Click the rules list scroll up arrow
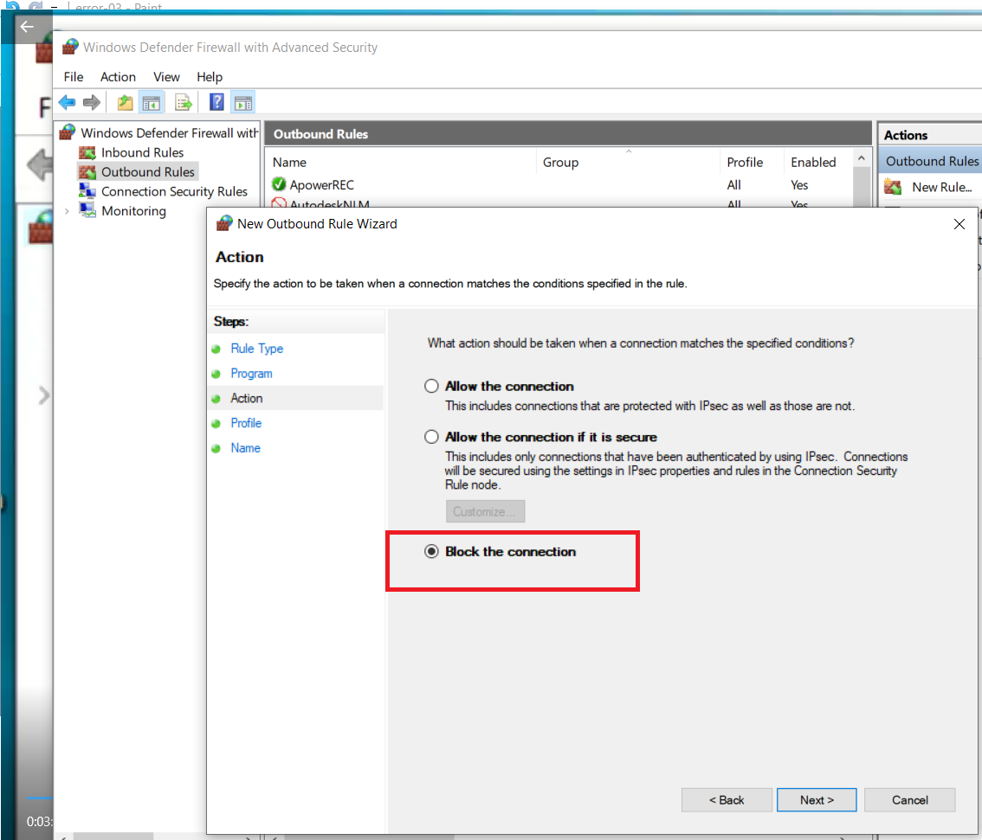This screenshot has height=840, width=982. click(862, 158)
